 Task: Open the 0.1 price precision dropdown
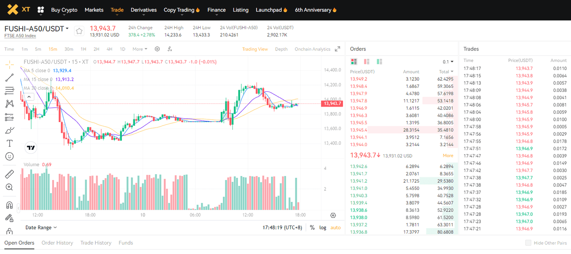point(448,62)
